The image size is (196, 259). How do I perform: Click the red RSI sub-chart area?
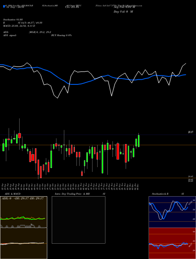[x=172, y=243]
